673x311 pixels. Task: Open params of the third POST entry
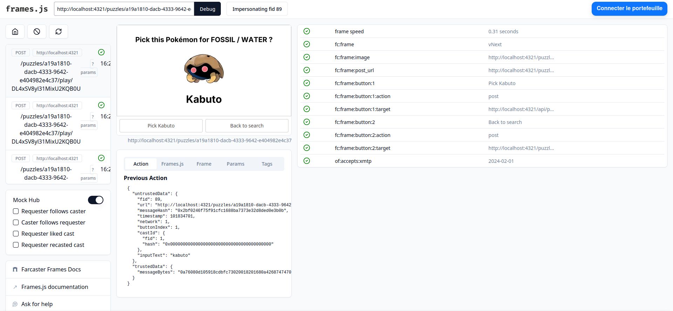(88, 178)
